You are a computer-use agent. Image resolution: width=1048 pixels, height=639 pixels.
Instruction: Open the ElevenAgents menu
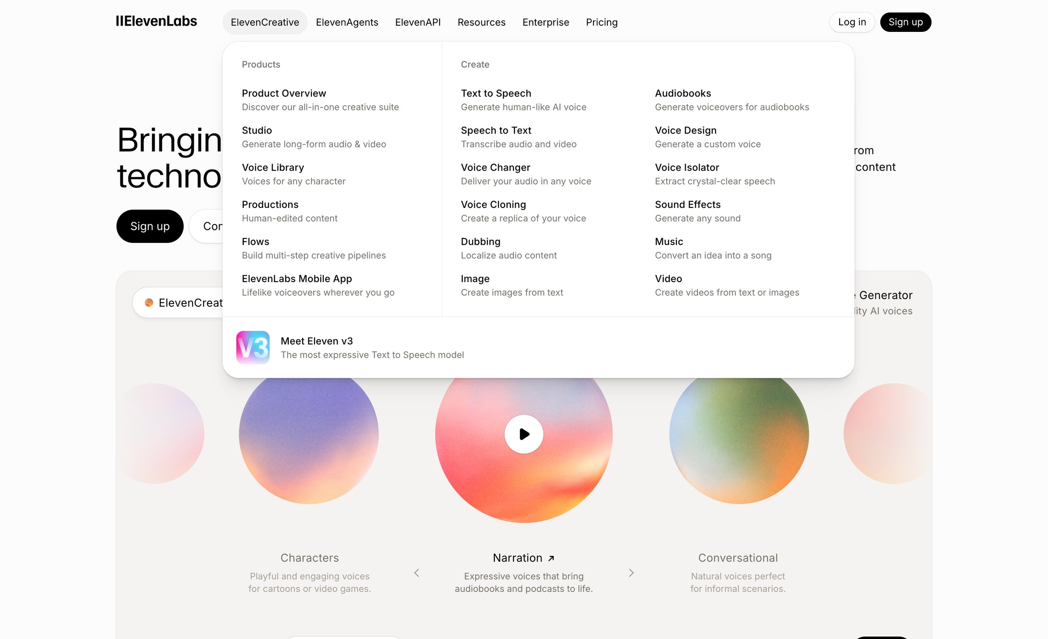347,22
